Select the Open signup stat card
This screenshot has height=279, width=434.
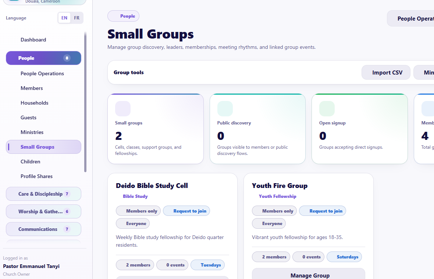click(360, 129)
